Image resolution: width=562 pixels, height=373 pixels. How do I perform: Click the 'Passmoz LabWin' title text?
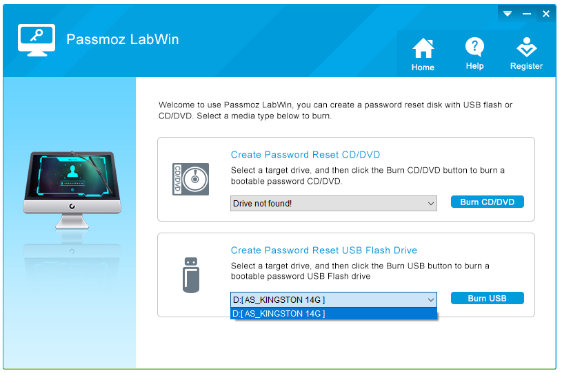click(123, 39)
